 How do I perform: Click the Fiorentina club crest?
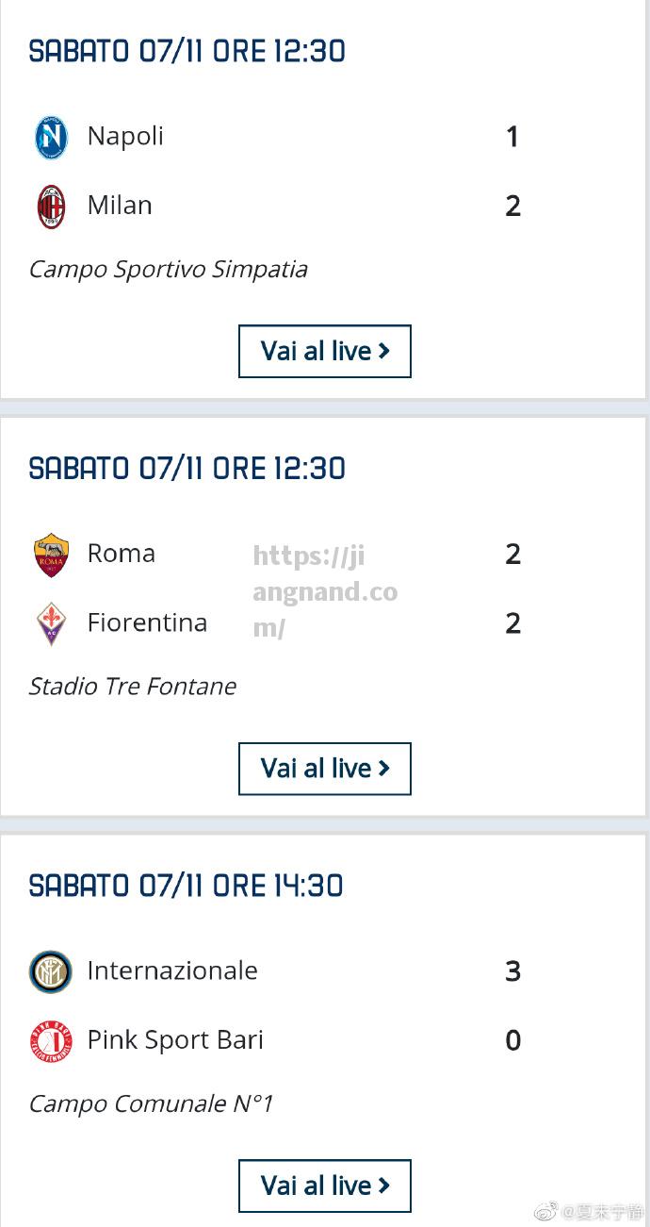coord(51,624)
